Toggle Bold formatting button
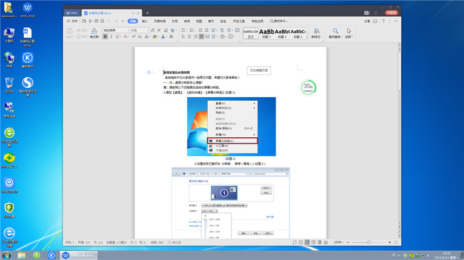This screenshot has height=260, width=464. (105, 36)
